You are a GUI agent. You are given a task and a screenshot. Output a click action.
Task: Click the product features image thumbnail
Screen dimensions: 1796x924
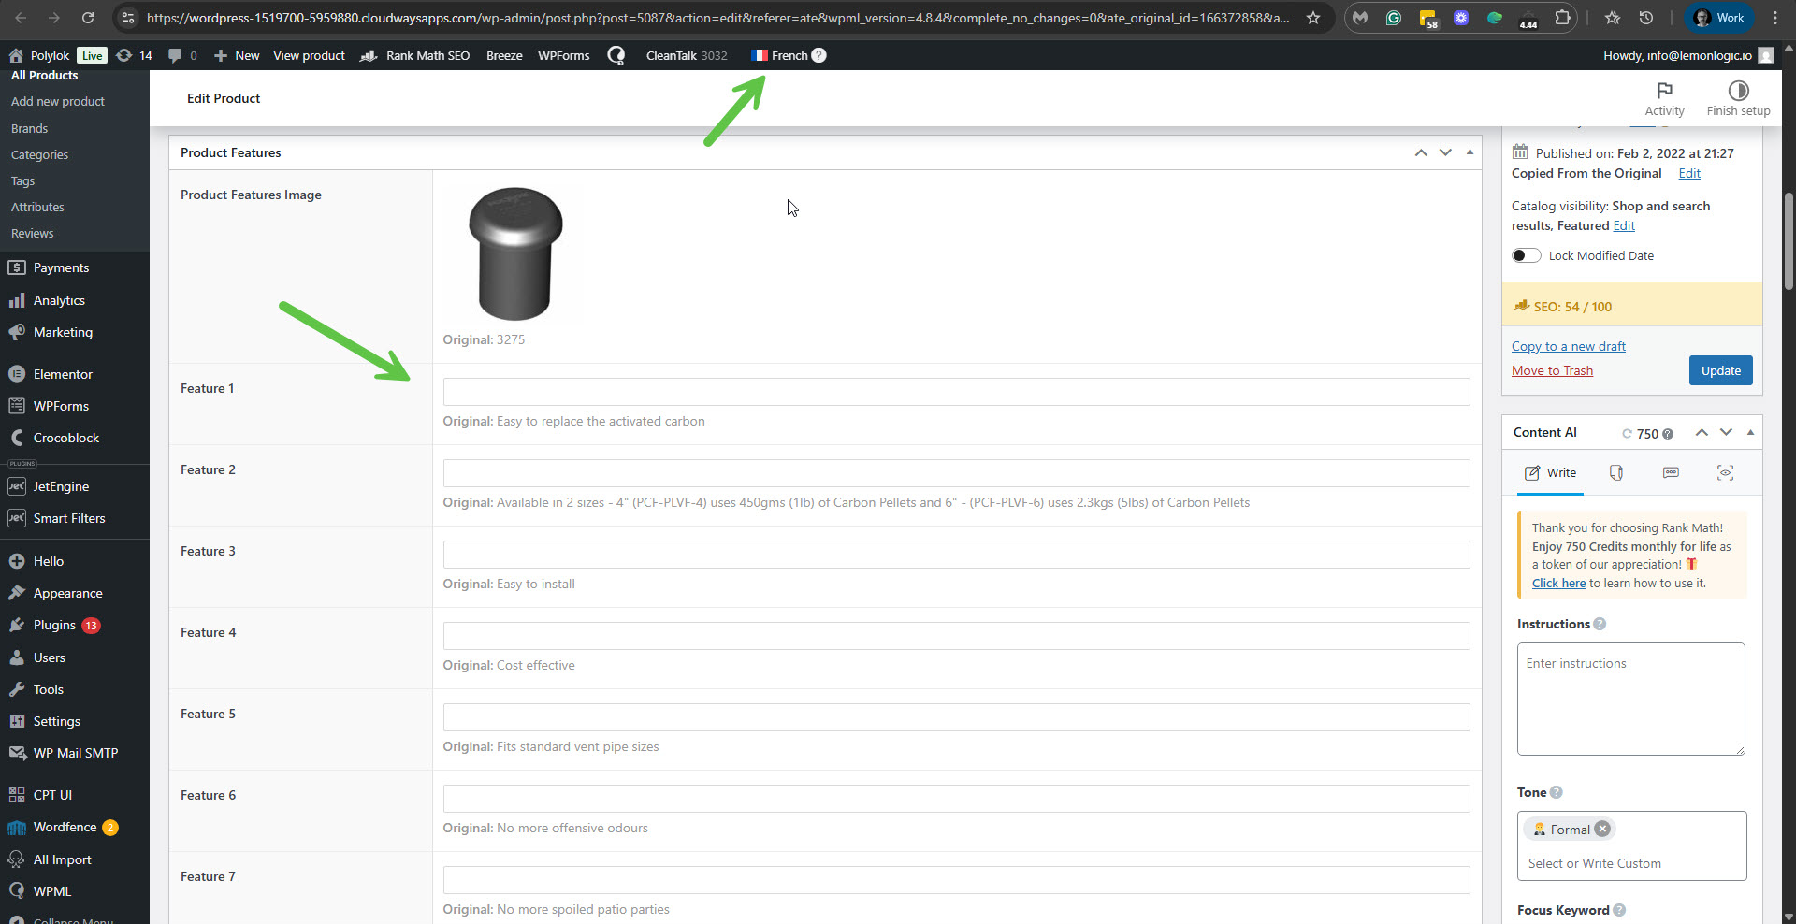click(514, 253)
